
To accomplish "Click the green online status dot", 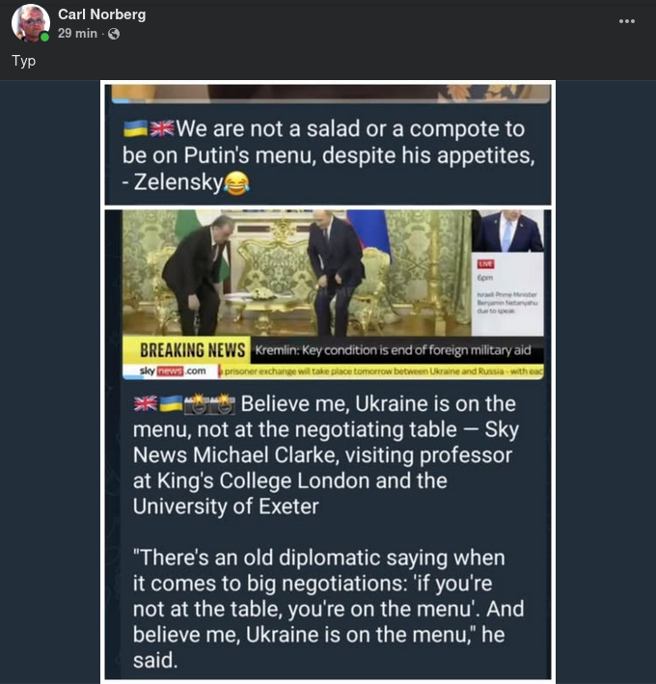I will [44, 38].
